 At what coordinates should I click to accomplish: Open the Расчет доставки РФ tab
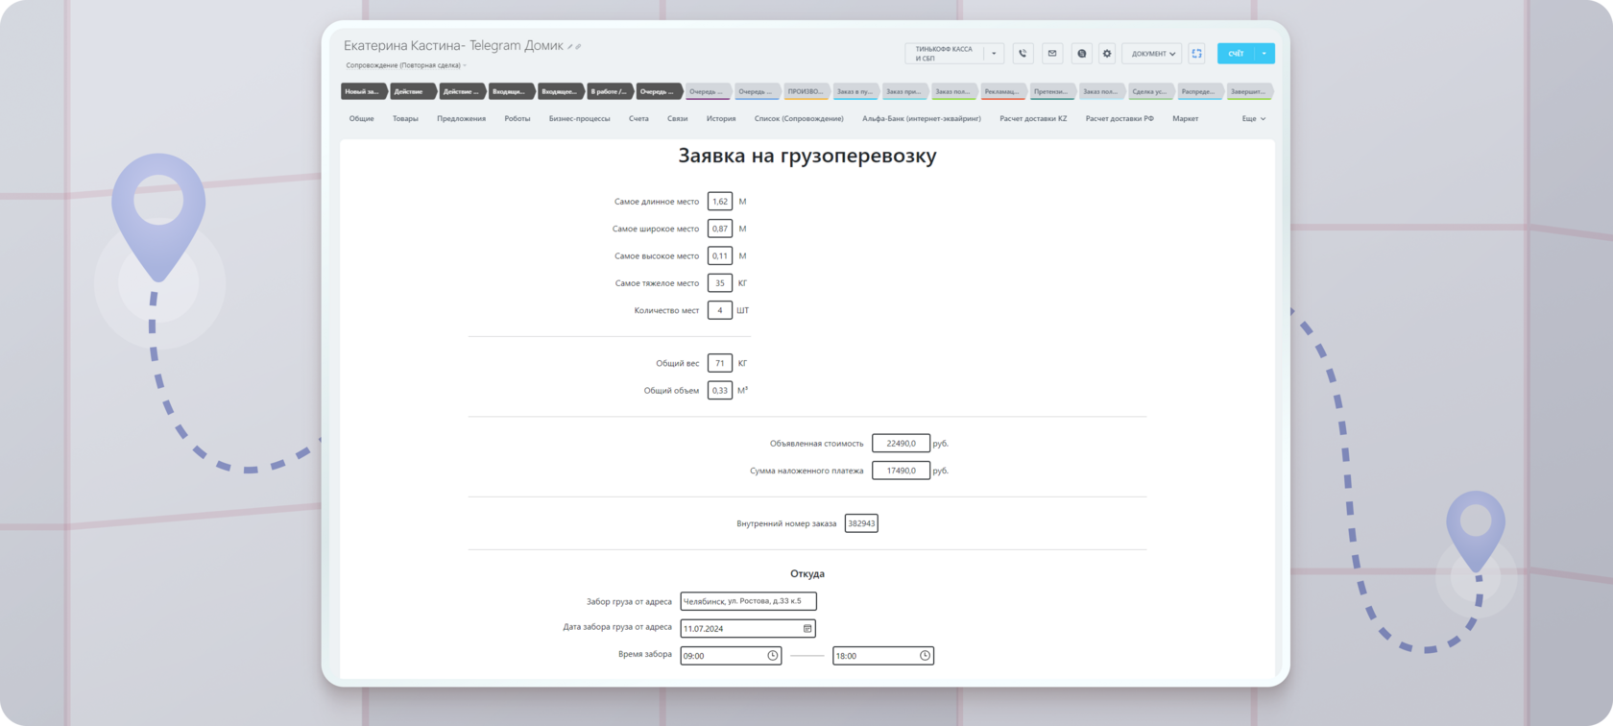(x=1119, y=119)
